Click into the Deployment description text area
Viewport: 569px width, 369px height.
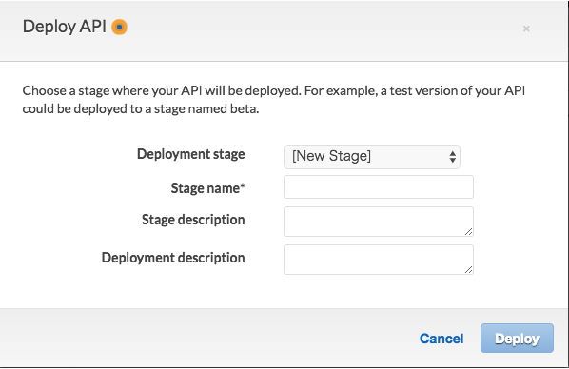pyautogui.click(x=379, y=260)
